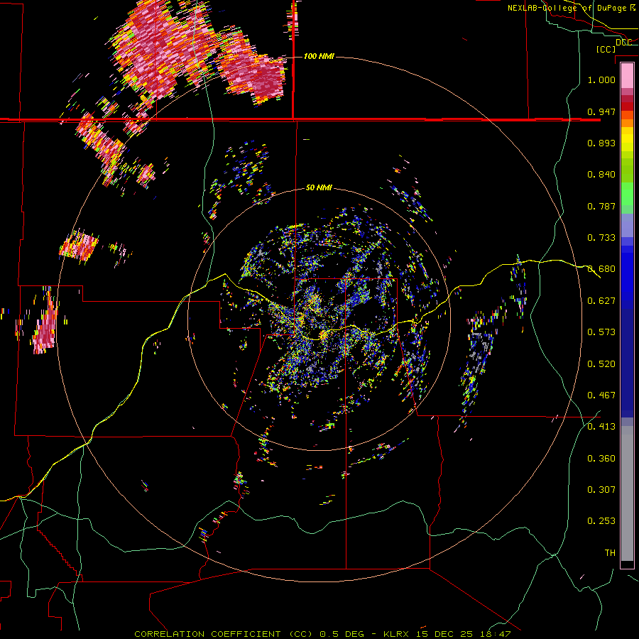Click the Correlation Coefficient KLRX caption
Viewport: 639px width, 639px height.
click(322, 634)
